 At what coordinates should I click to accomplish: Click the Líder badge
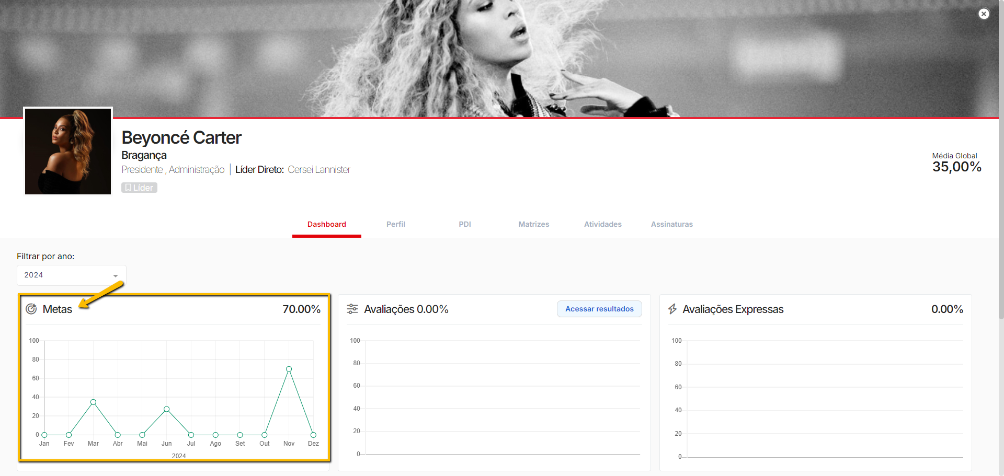[x=139, y=188]
